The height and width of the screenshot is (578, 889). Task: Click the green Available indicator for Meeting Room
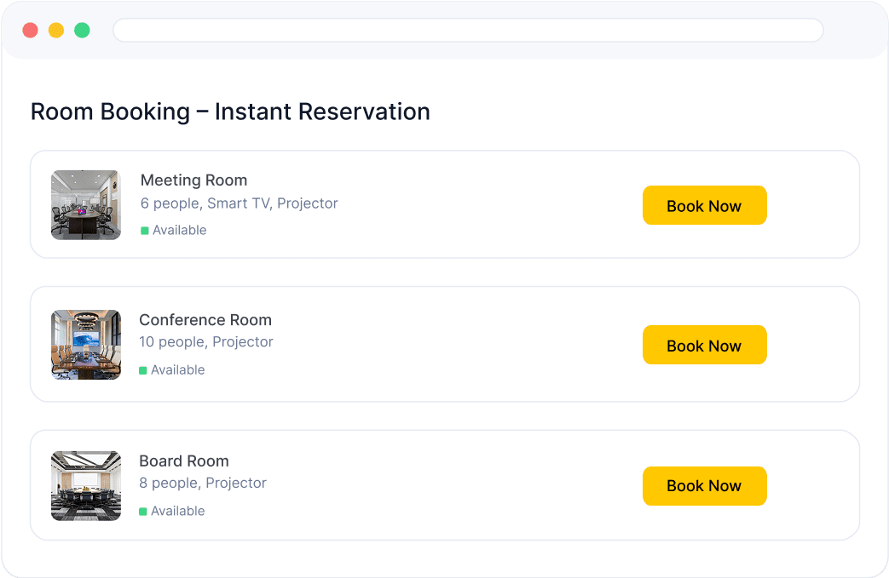click(x=145, y=231)
